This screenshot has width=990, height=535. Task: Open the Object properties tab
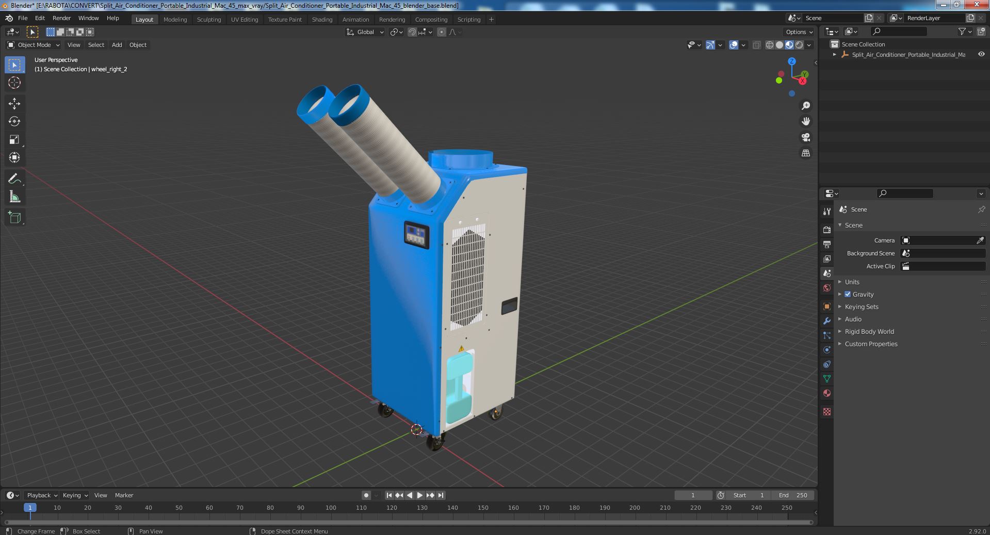[827, 306]
